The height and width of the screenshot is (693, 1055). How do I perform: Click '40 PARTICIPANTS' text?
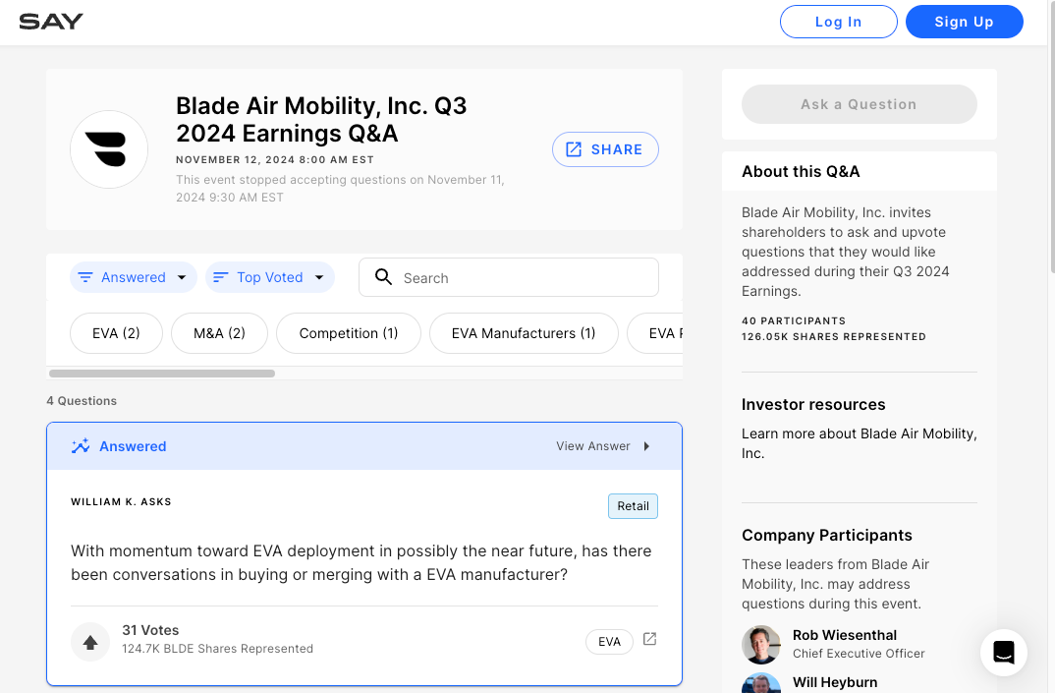pos(794,321)
